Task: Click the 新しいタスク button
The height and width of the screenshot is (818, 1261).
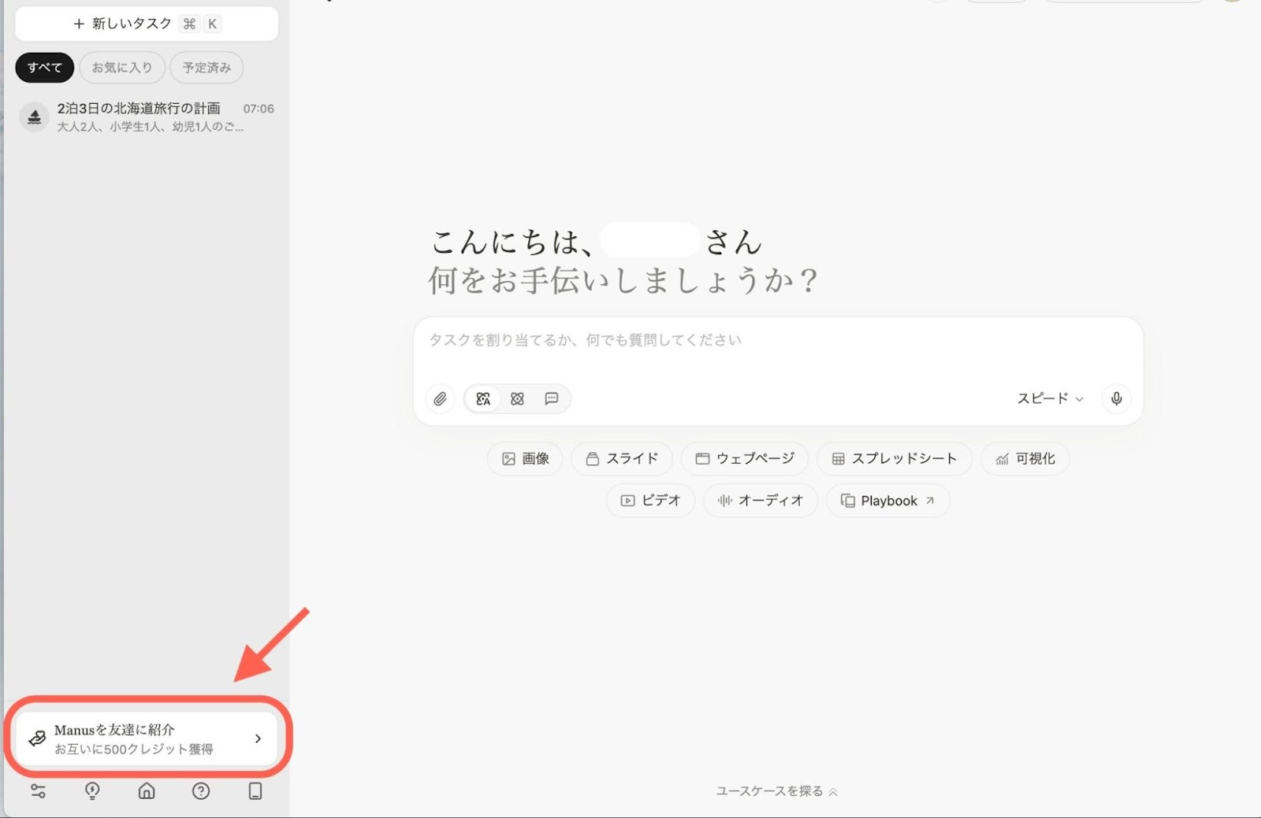Action: click(147, 24)
